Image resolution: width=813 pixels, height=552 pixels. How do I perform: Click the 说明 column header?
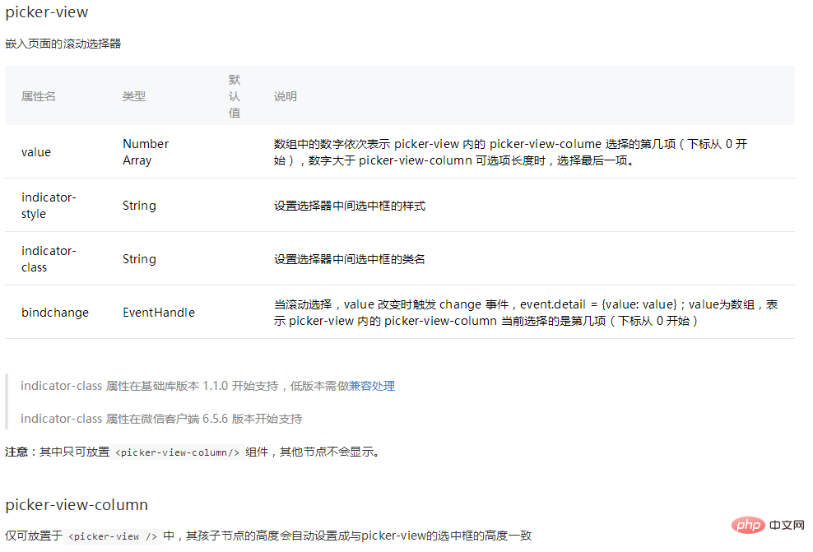point(286,96)
